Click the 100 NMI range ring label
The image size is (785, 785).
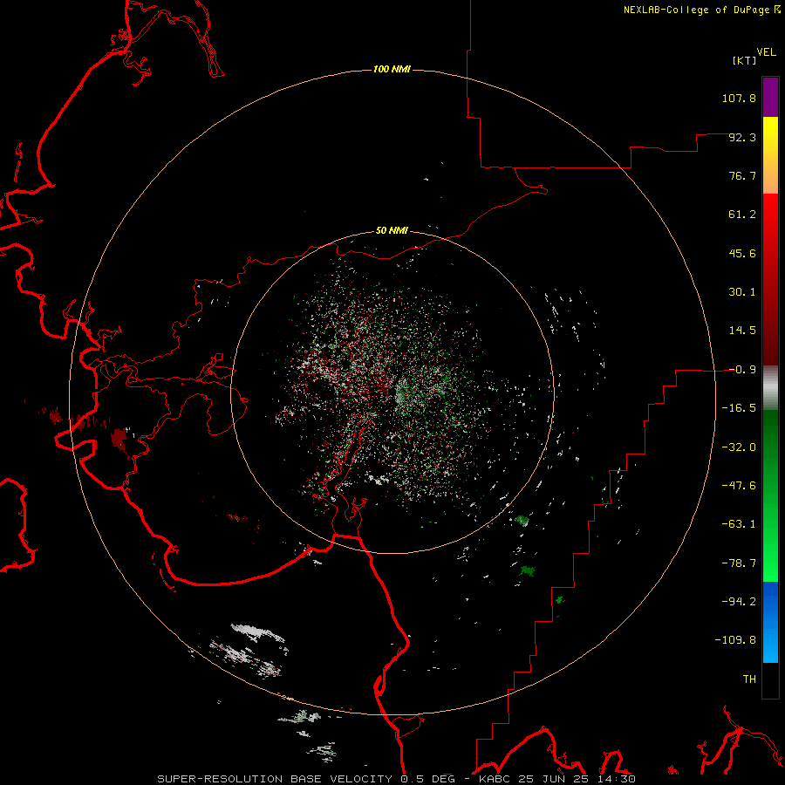(x=392, y=69)
